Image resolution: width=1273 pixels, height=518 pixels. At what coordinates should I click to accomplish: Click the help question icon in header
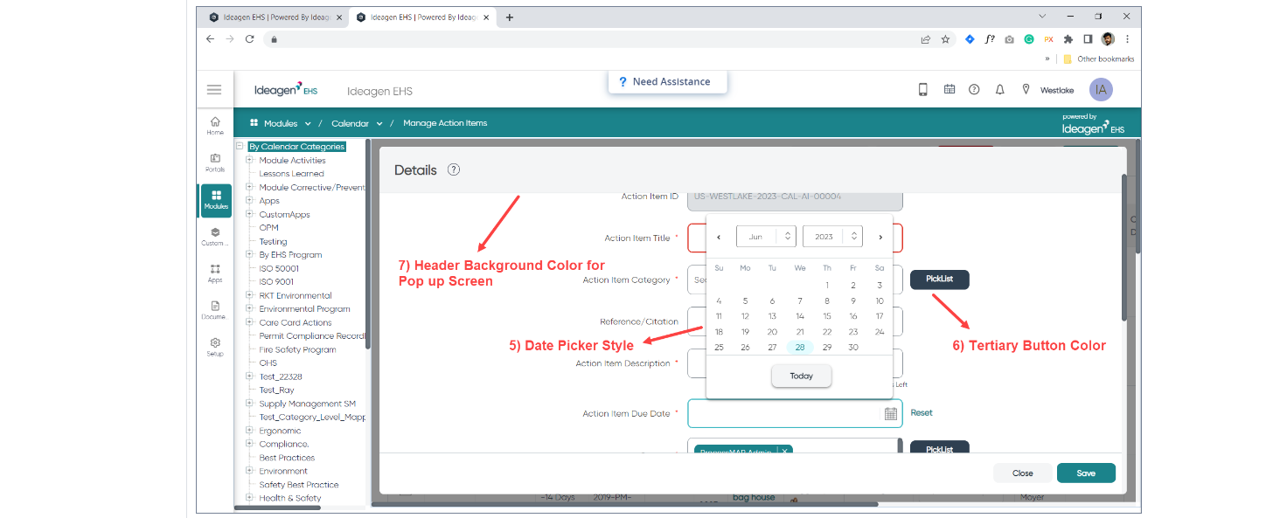pyautogui.click(x=974, y=90)
